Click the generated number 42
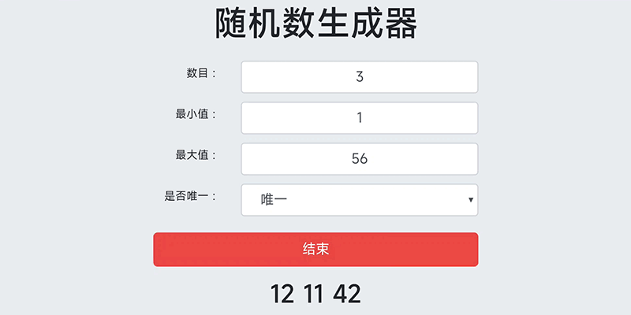The height and width of the screenshot is (315, 631). point(346,294)
